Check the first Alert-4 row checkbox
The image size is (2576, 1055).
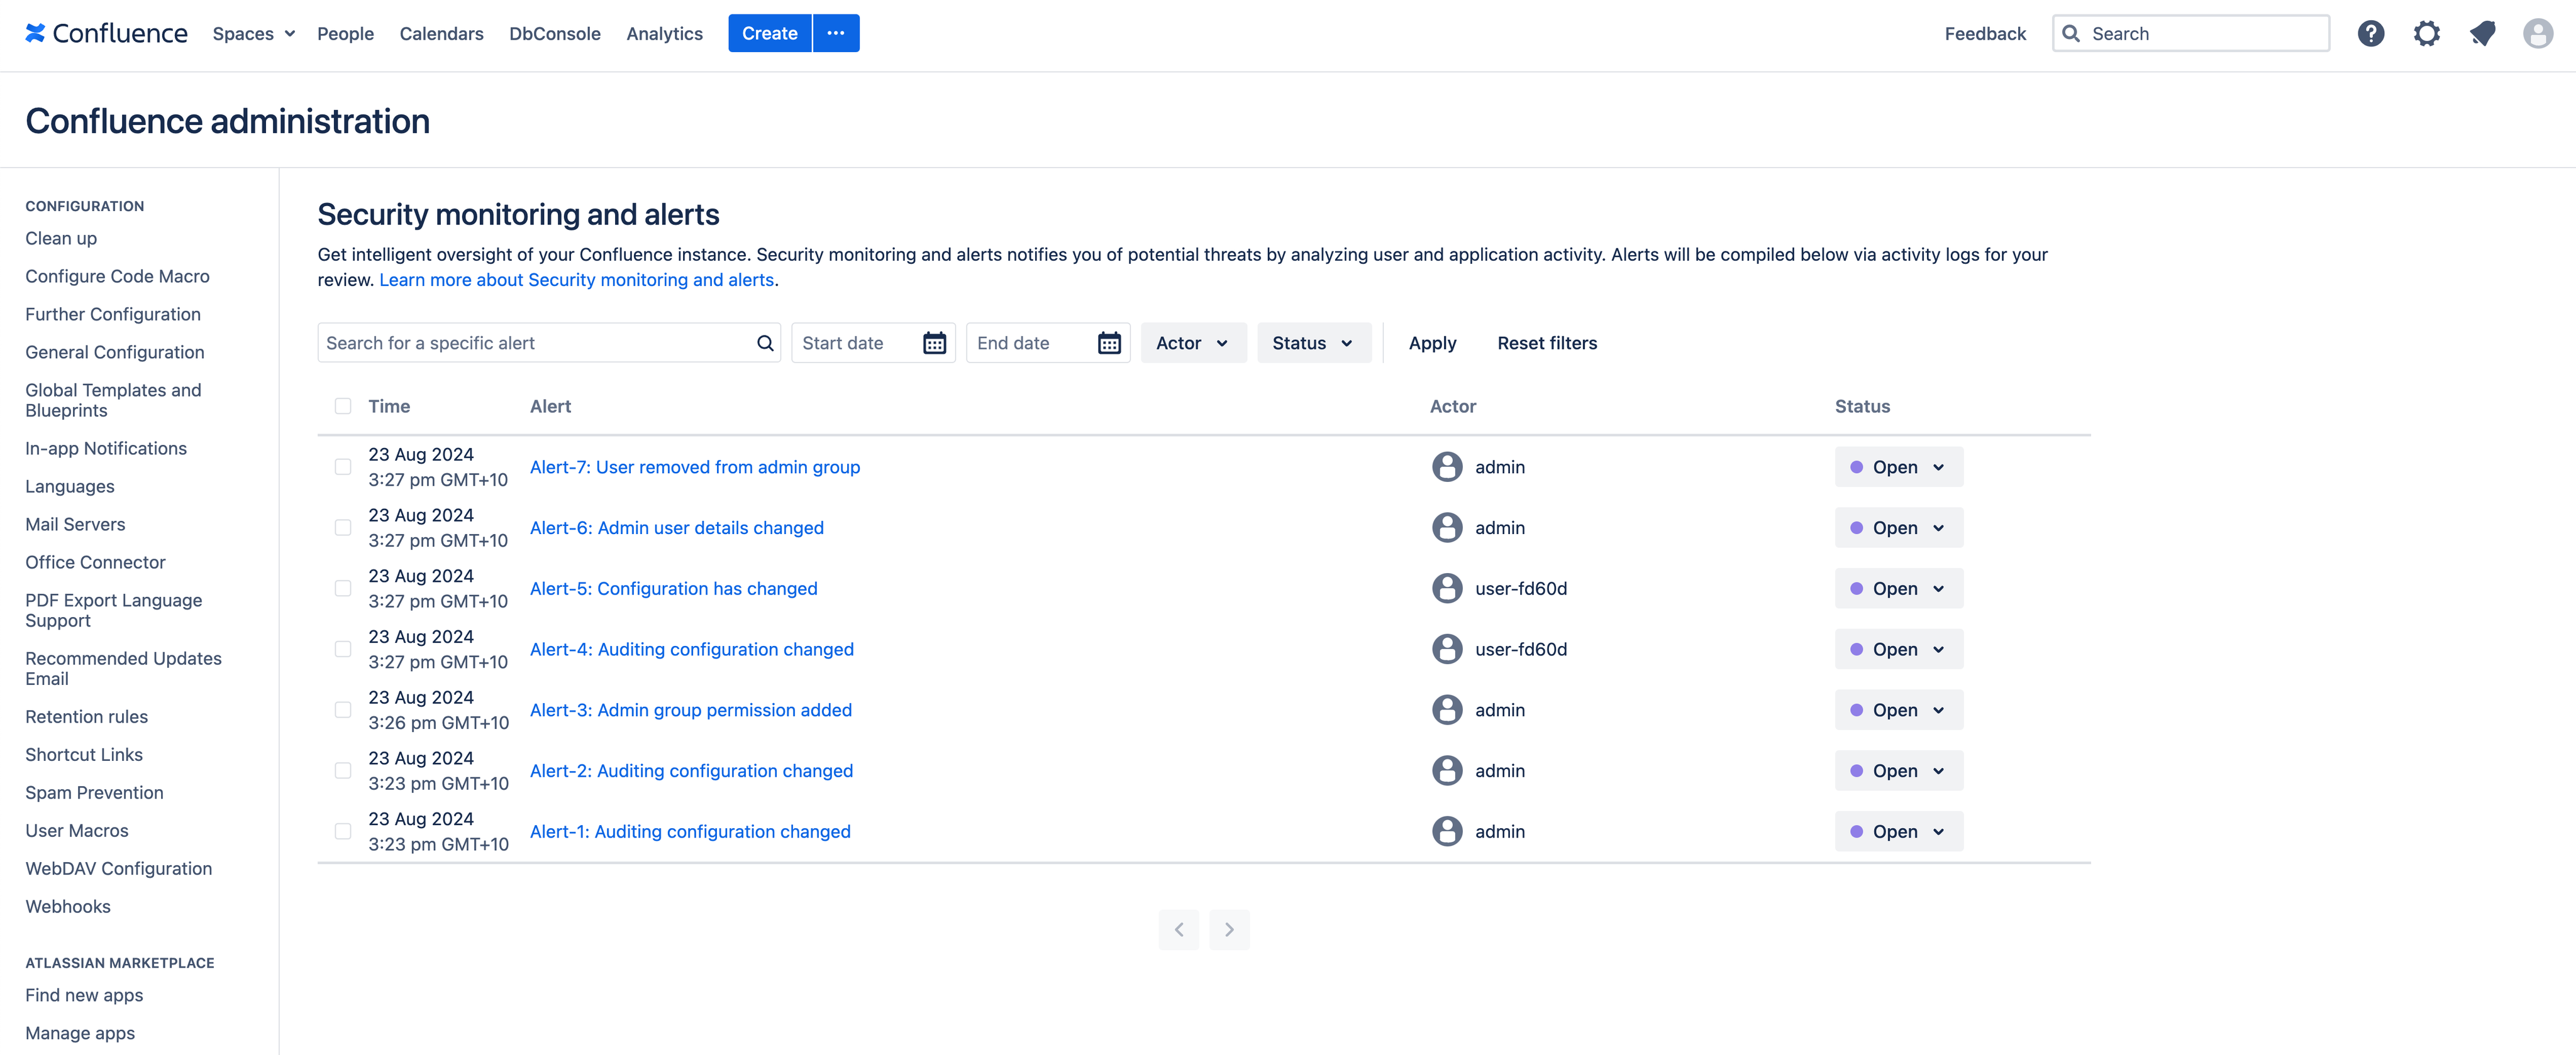click(x=343, y=649)
